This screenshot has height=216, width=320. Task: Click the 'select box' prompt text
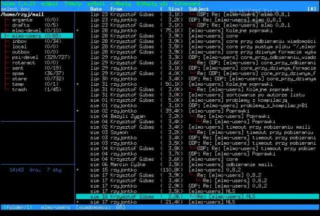[15, 9]
